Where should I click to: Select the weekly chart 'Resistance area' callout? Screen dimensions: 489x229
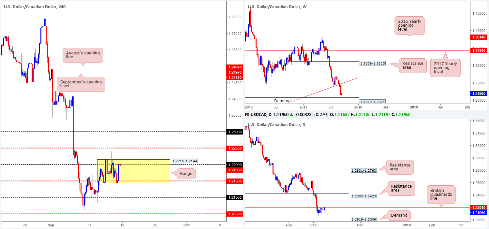[413, 66]
